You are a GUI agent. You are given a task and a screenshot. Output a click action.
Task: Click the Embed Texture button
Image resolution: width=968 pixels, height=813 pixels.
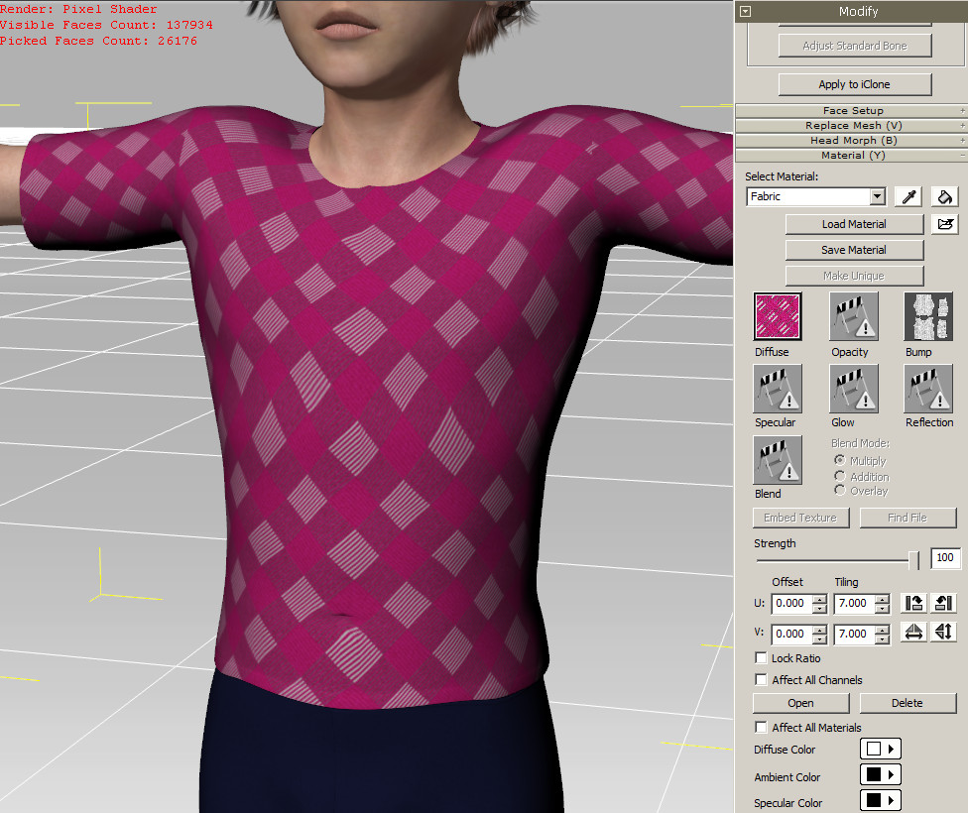coord(800,518)
